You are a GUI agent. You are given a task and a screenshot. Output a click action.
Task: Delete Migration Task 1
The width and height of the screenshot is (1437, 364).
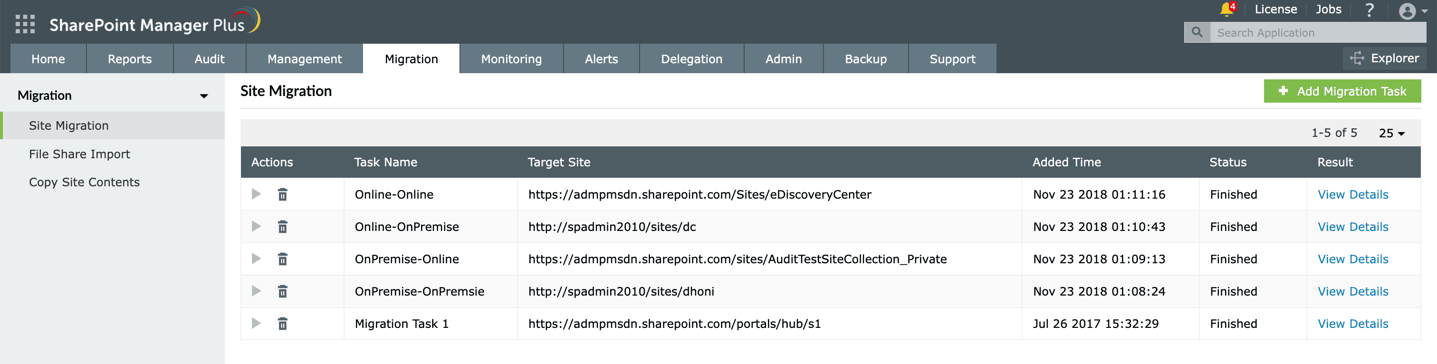click(283, 324)
